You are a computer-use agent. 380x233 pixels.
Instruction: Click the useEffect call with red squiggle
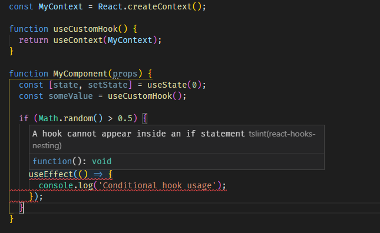(x=51, y=174)
